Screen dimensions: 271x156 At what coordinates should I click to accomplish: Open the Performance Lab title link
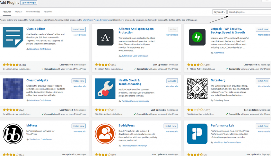click(222, 125)
